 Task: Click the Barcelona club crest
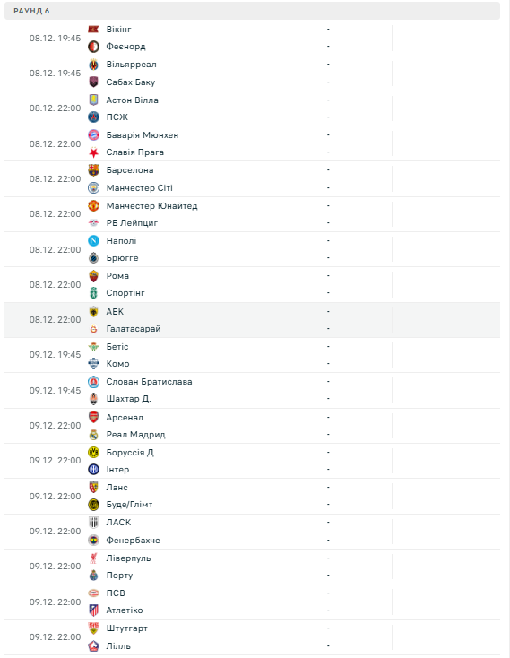[x=93, y=170]
